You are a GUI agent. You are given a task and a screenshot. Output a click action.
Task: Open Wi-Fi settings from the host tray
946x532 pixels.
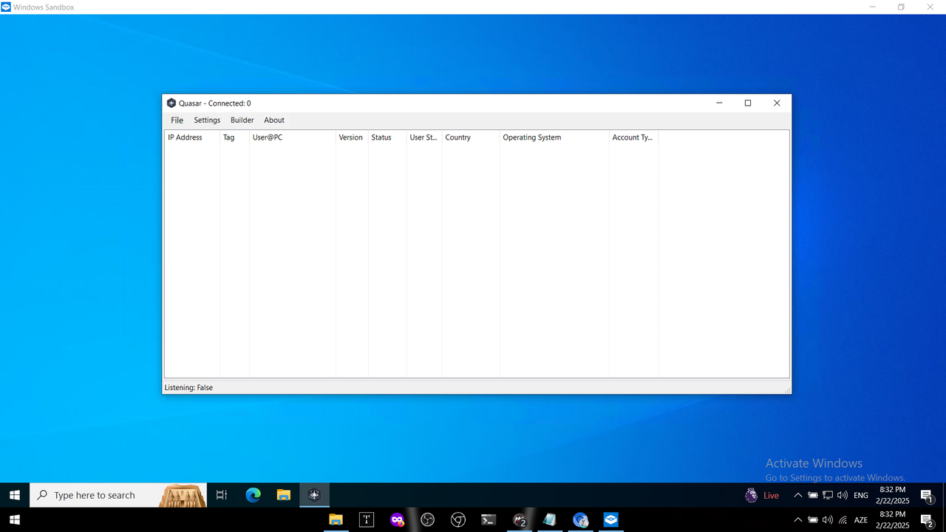(843, 520)
